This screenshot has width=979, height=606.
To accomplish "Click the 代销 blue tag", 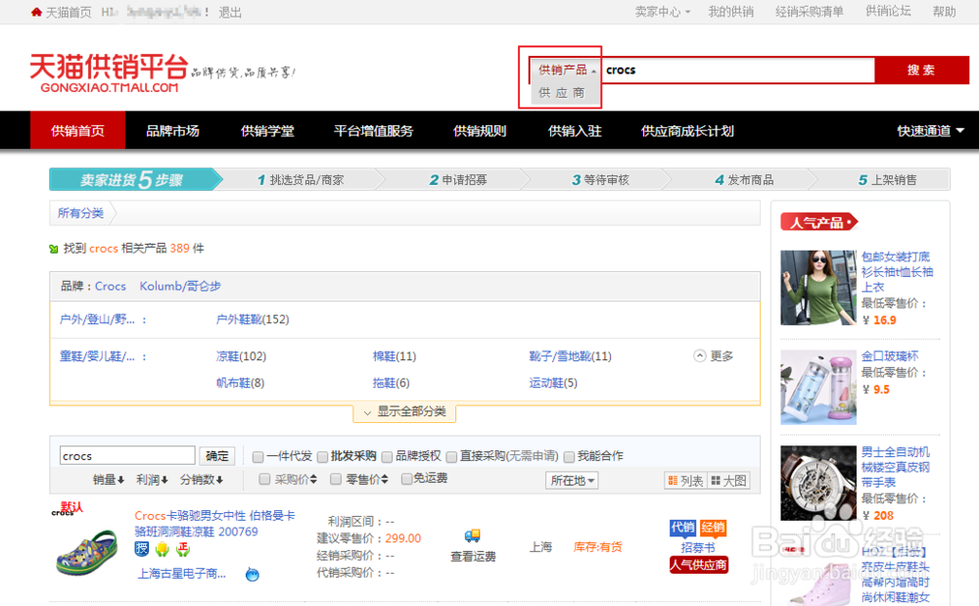I will tap(682, 528).
